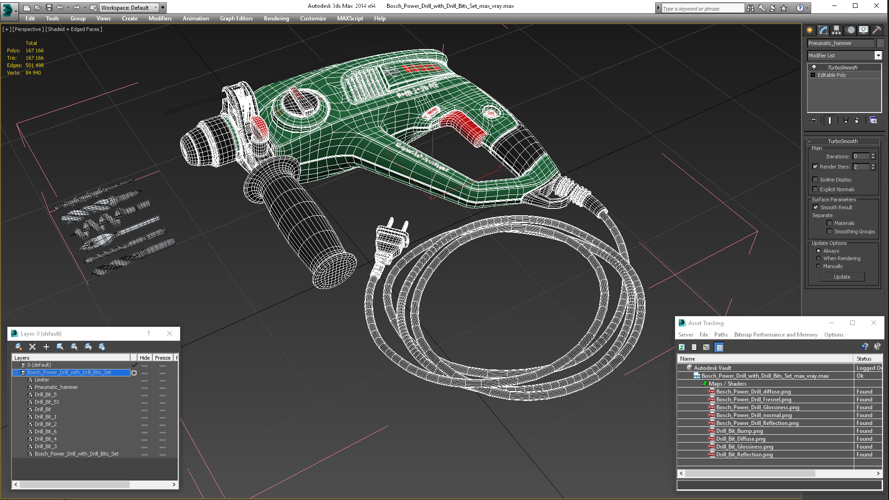Open Bitmap Performance and Memory menu
Viewport: 889px width, 500px height.
tap(776, 335)
